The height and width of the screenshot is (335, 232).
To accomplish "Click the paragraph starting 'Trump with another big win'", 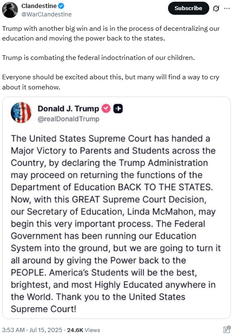I will (111, 33).
